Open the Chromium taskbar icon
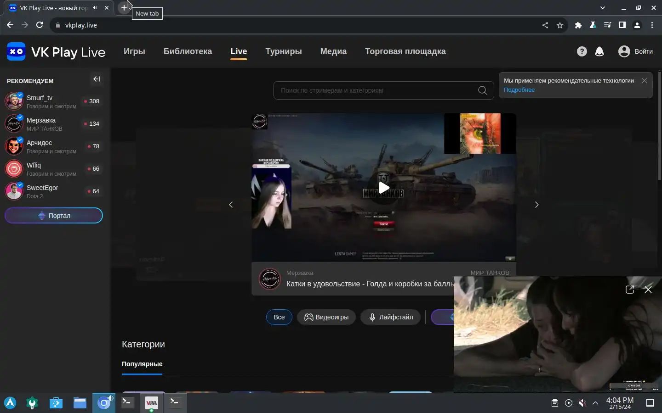 (x=104, y=403)
